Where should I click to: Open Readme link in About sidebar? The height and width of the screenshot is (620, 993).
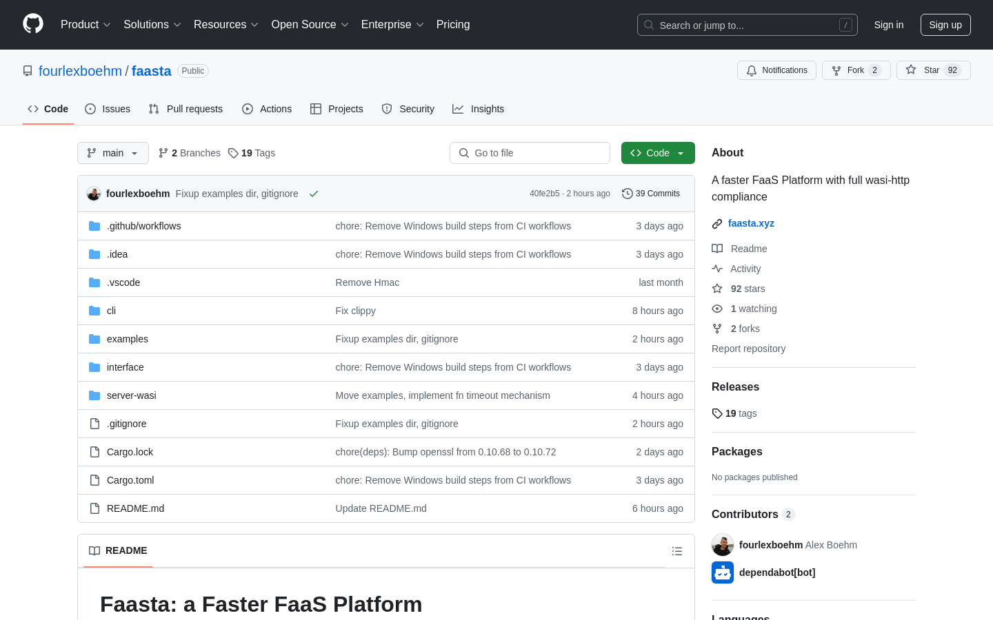coord(740,249)
